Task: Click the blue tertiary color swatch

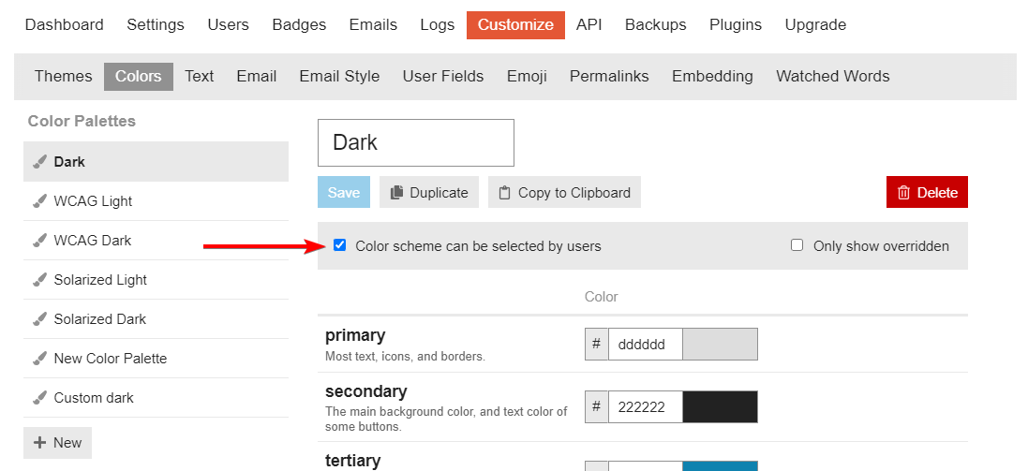Action: pos(720,465)
